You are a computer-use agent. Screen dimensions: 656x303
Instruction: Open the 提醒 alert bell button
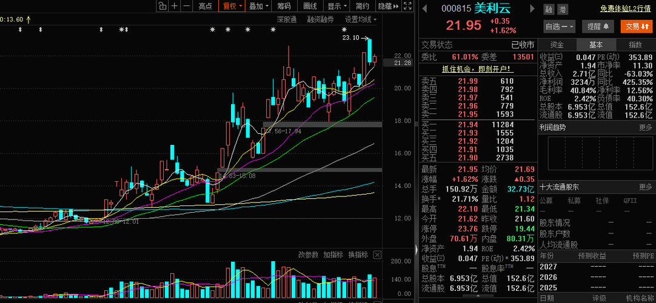pos(598,27)
